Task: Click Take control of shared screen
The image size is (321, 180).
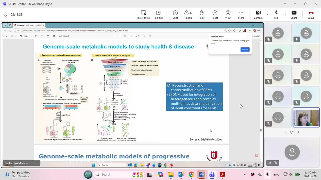Action: click(143, 15)
